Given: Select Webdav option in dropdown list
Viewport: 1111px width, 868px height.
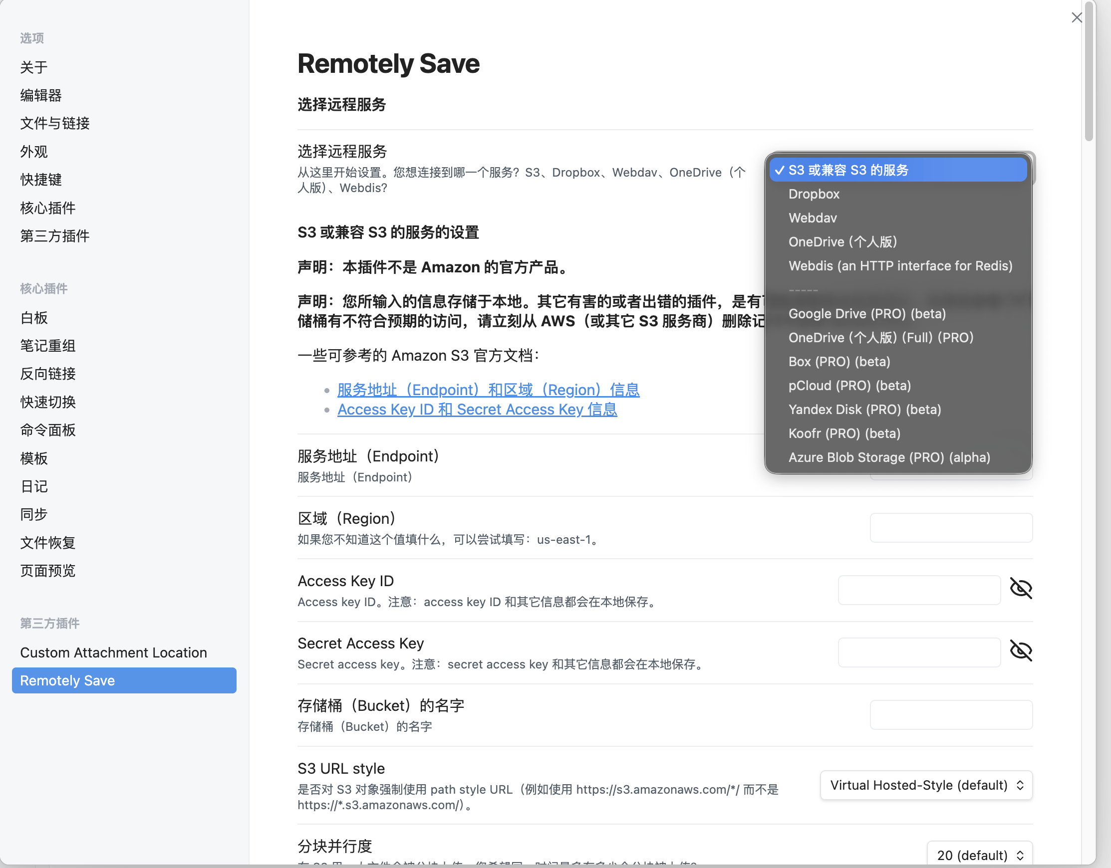Looking at the screenshot, I should (x=813, y=217).
